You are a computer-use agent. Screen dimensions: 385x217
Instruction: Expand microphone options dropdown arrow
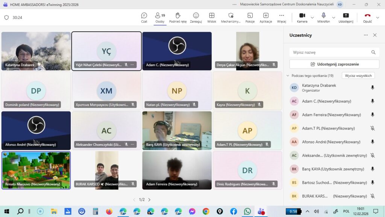pos(333,18)
